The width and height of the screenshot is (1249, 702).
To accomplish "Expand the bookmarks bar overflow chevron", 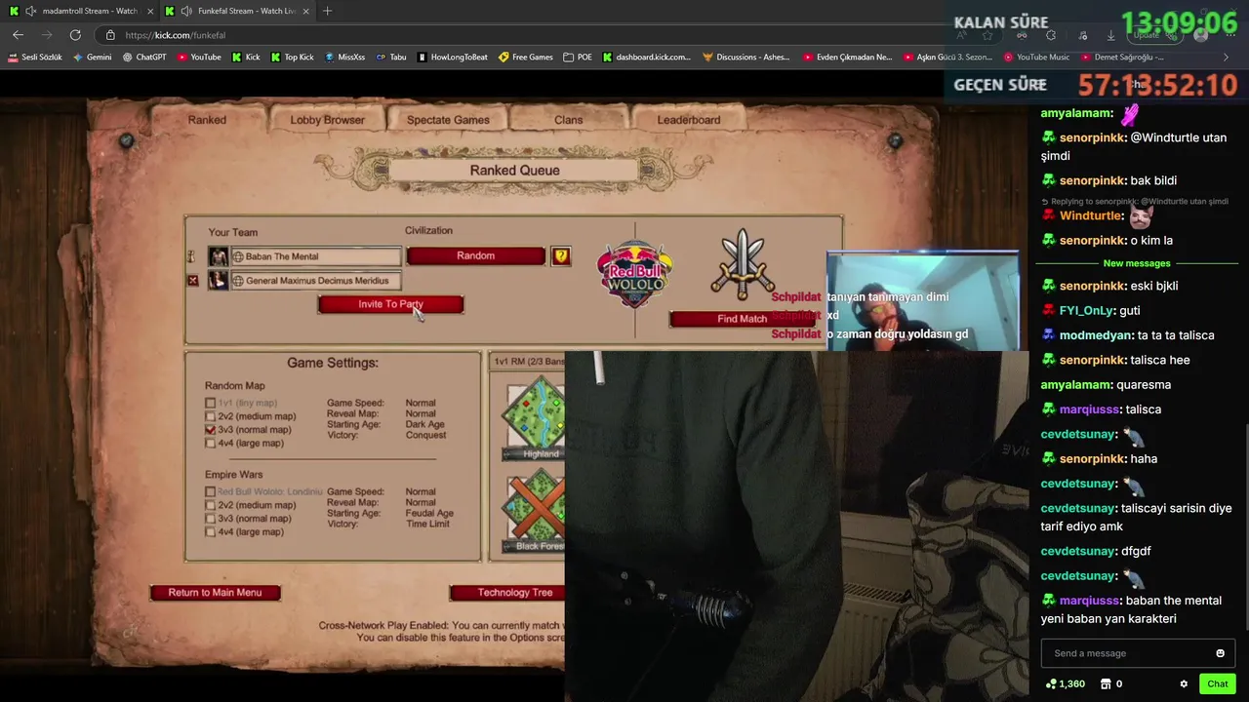I will 1226,58.
